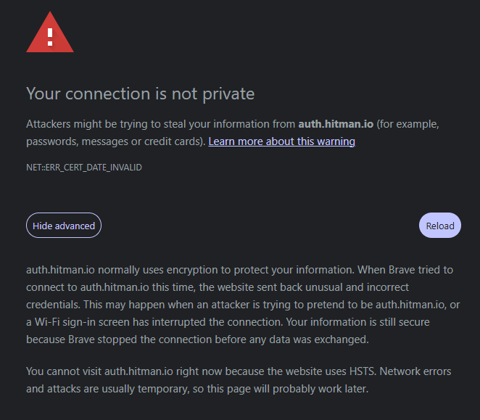Collapse details with Hide advanced button
This screenshot has height=420, width=480.
[x=64, y=226]
